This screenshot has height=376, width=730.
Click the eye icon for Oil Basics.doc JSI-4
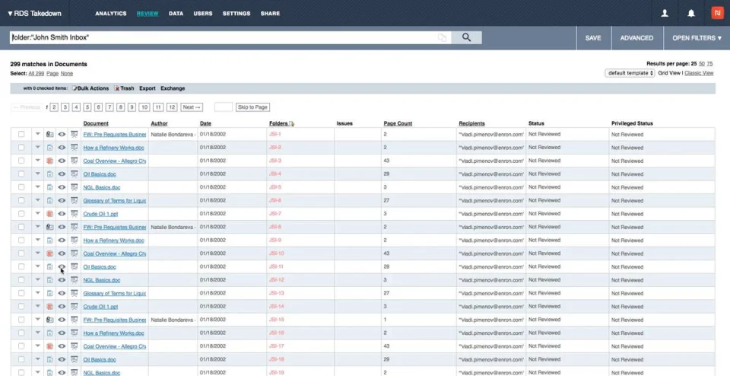click(62, 174)
